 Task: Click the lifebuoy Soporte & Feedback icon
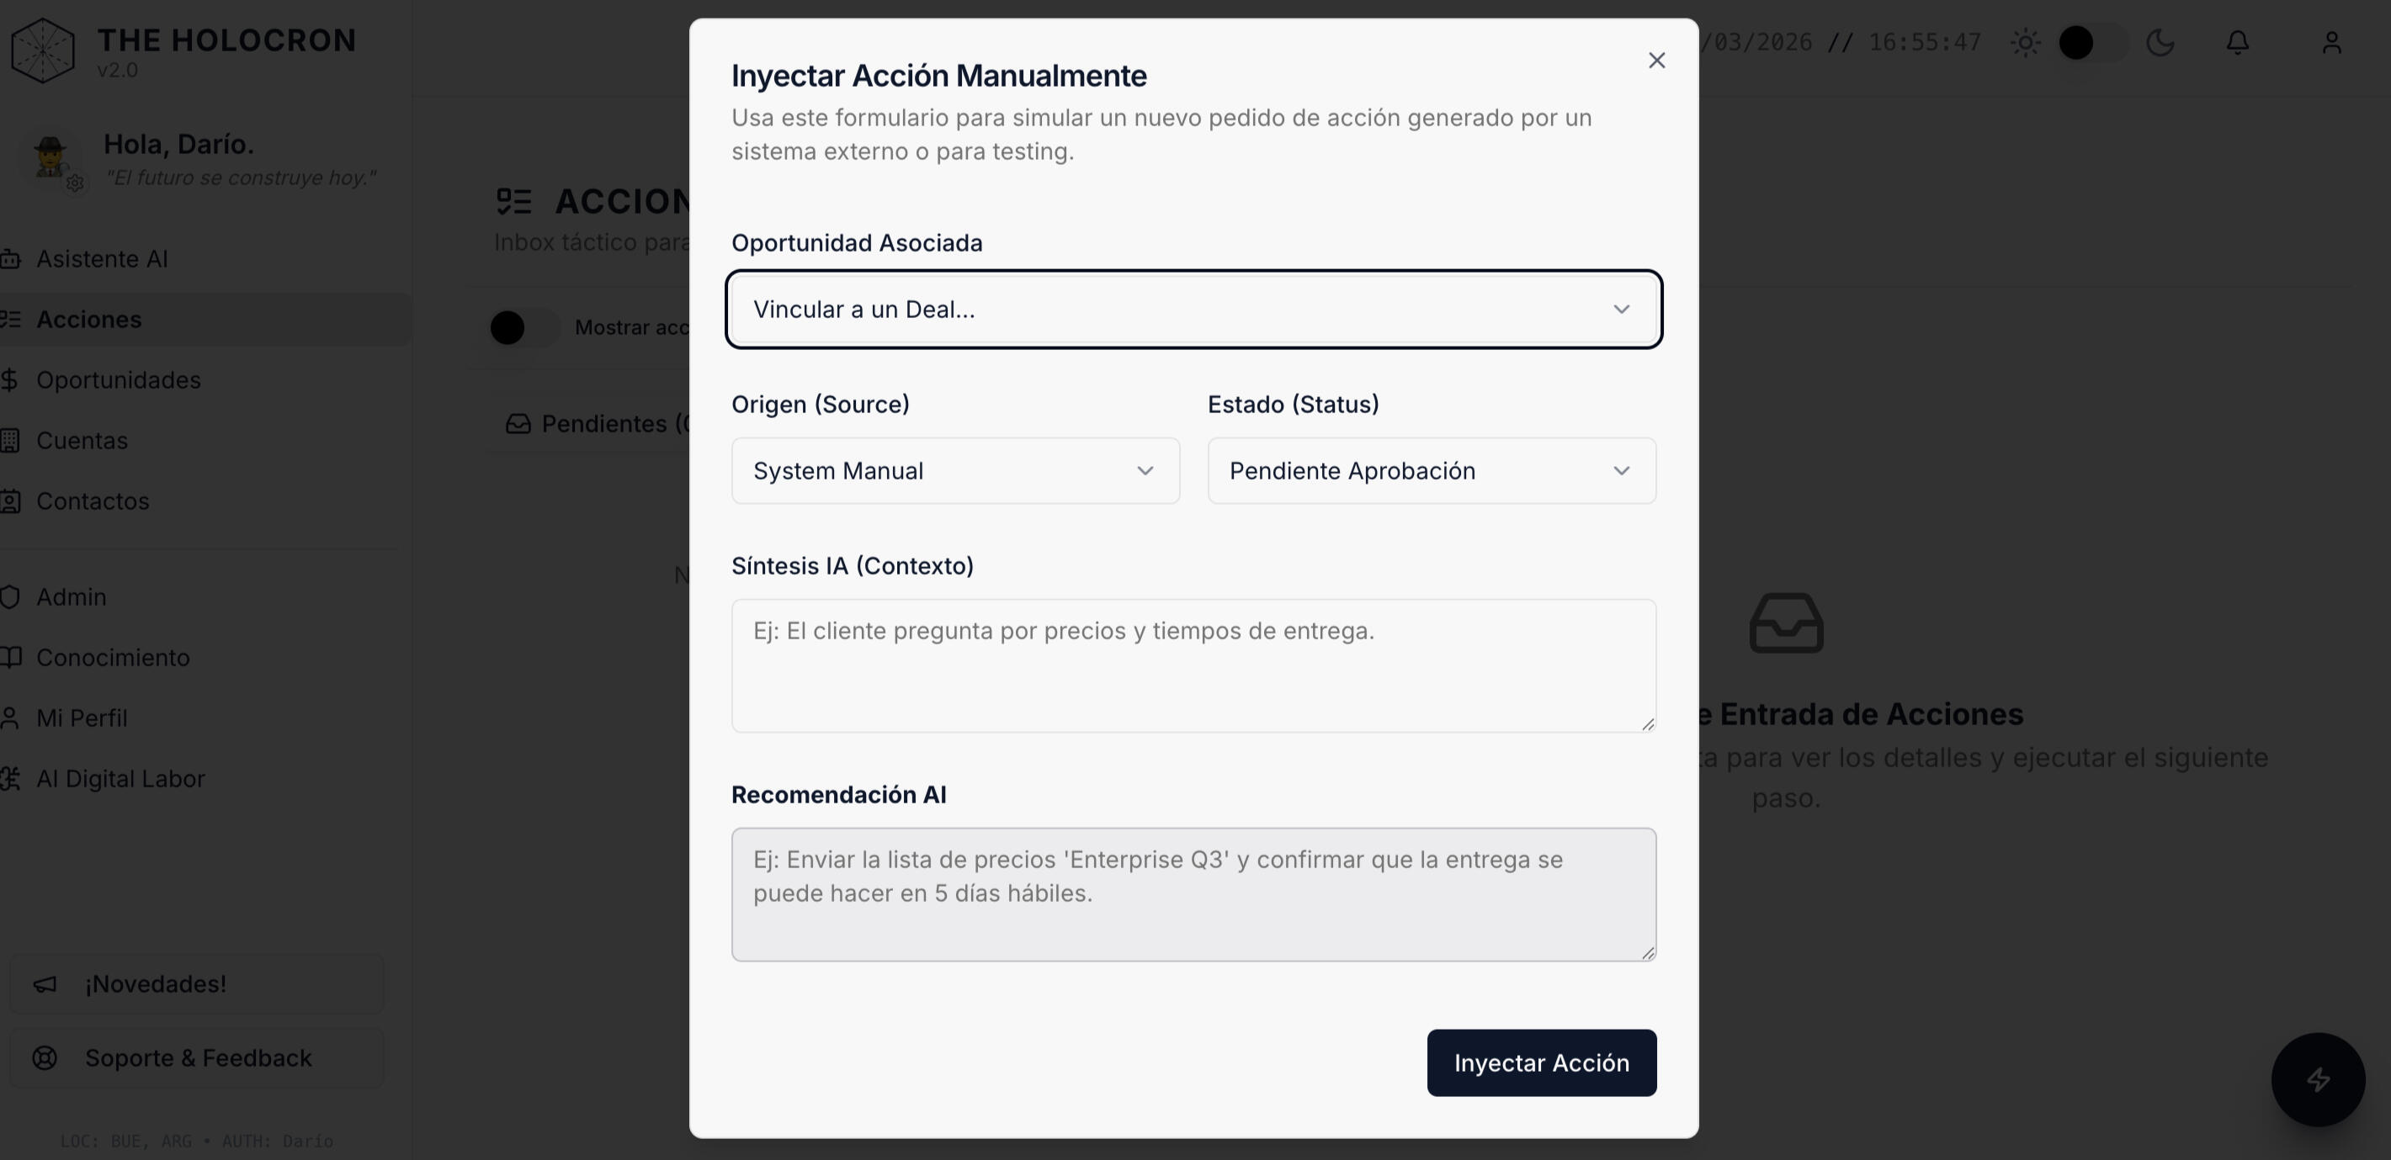(x=45, y=1058)
